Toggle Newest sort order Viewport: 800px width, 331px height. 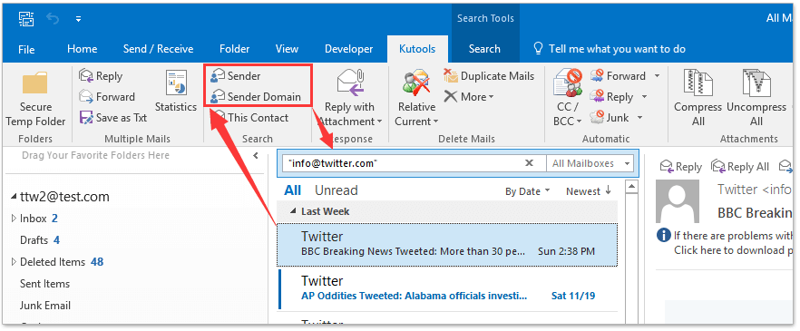coord(589,190)
